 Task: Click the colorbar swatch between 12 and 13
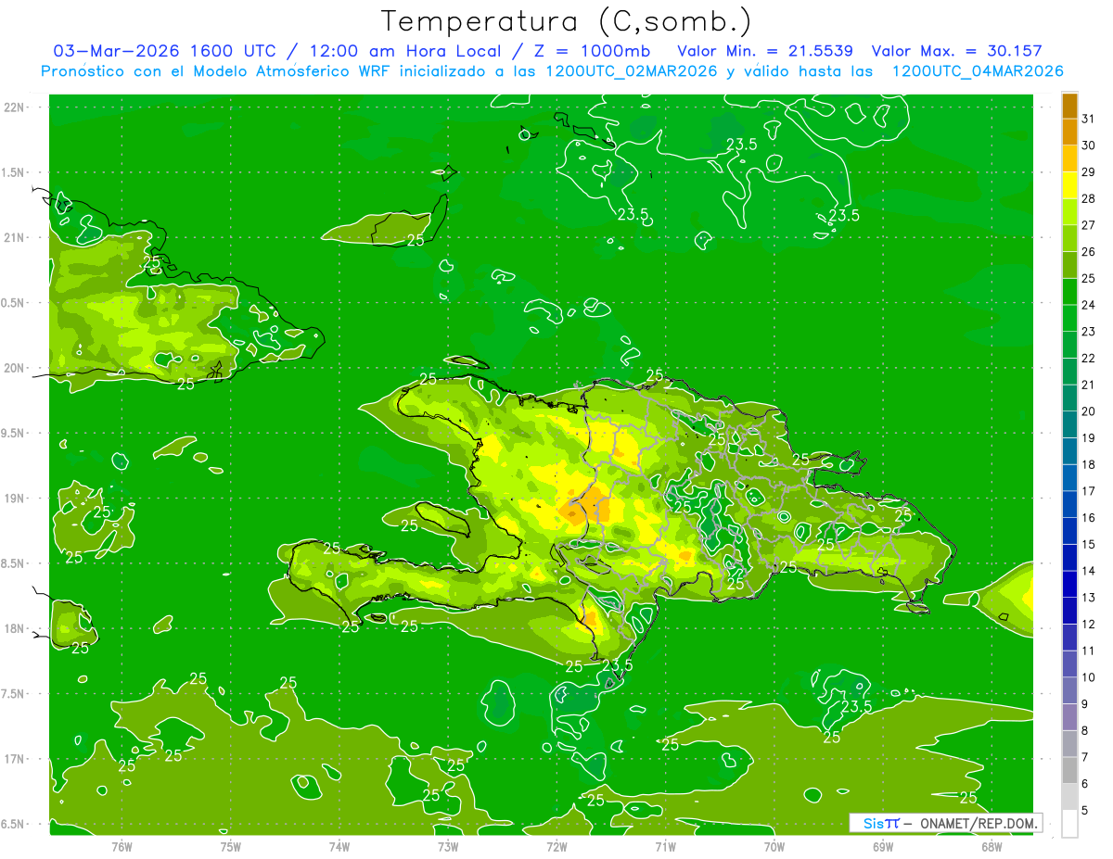[1069, 612]
